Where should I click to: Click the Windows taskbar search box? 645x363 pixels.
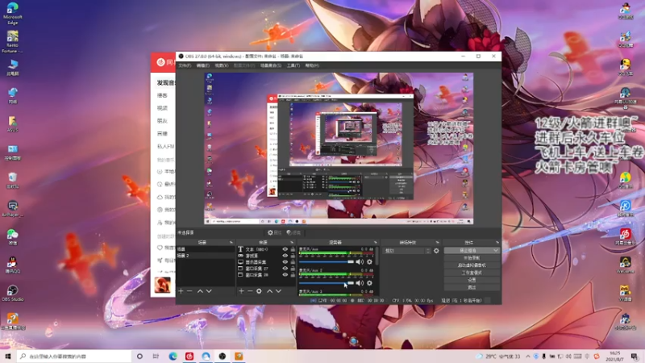(x=74, y=356)
